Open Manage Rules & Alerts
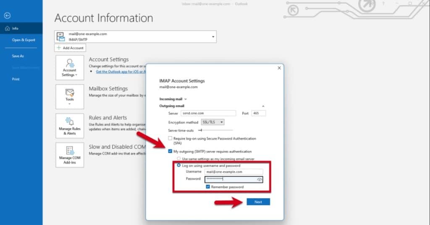 [70, 126]
